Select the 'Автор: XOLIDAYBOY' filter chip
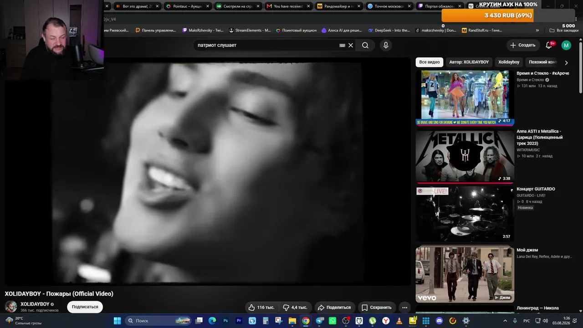The height and width of the screenshot is (328, 583). (469, 62)
